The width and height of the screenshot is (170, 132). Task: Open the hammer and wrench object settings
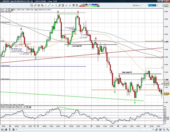coord(73,5)
